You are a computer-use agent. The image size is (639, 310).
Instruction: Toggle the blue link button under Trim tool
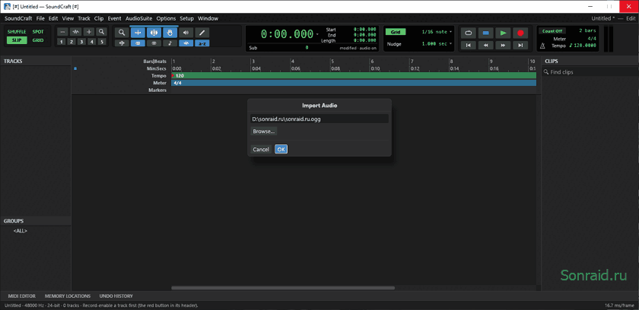138,43
